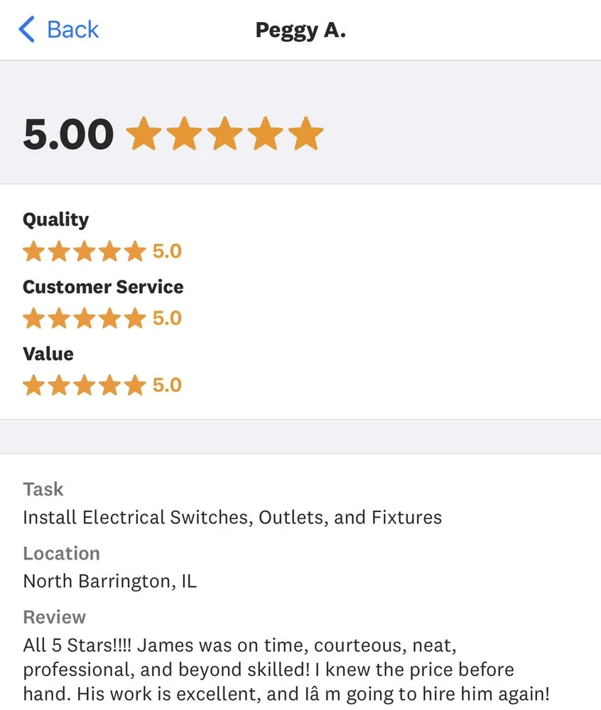Toggle the fourth star under Value
This screenshot has width=601, height=710.
tap(109, 385)
